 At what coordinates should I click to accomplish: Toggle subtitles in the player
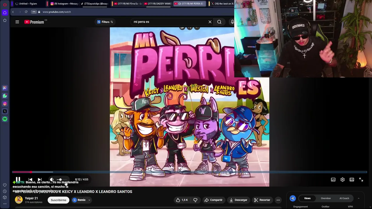tap(333, 180)
